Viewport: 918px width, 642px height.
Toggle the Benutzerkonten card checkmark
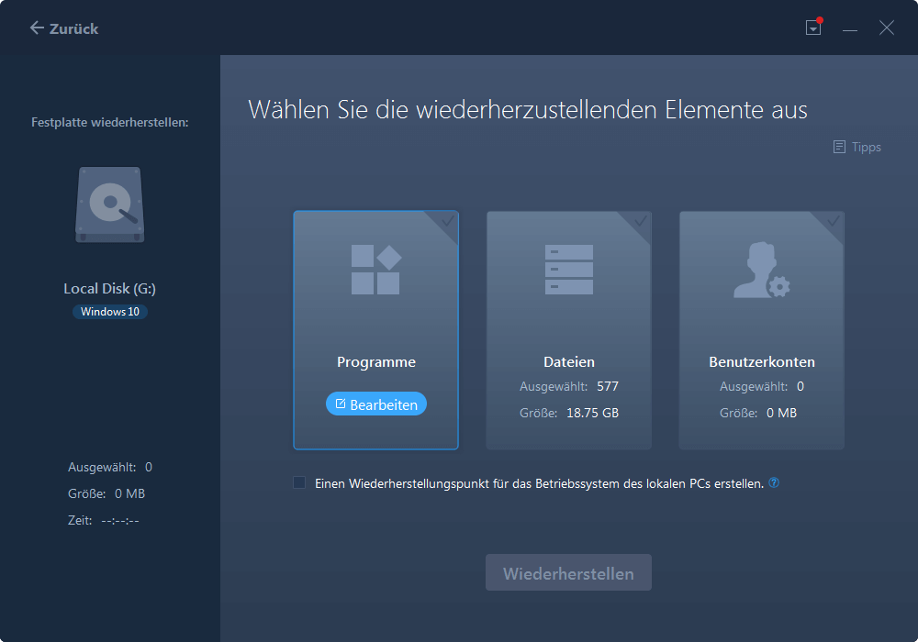(x=834, y=222)
